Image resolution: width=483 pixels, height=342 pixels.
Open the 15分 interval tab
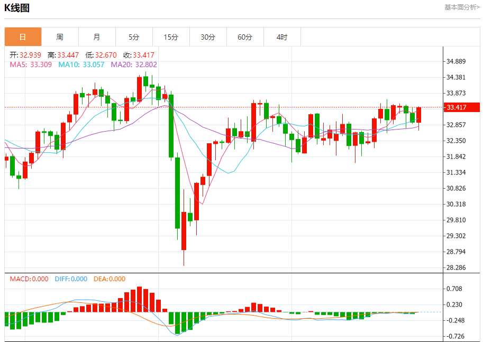click(x=171, y=37)
